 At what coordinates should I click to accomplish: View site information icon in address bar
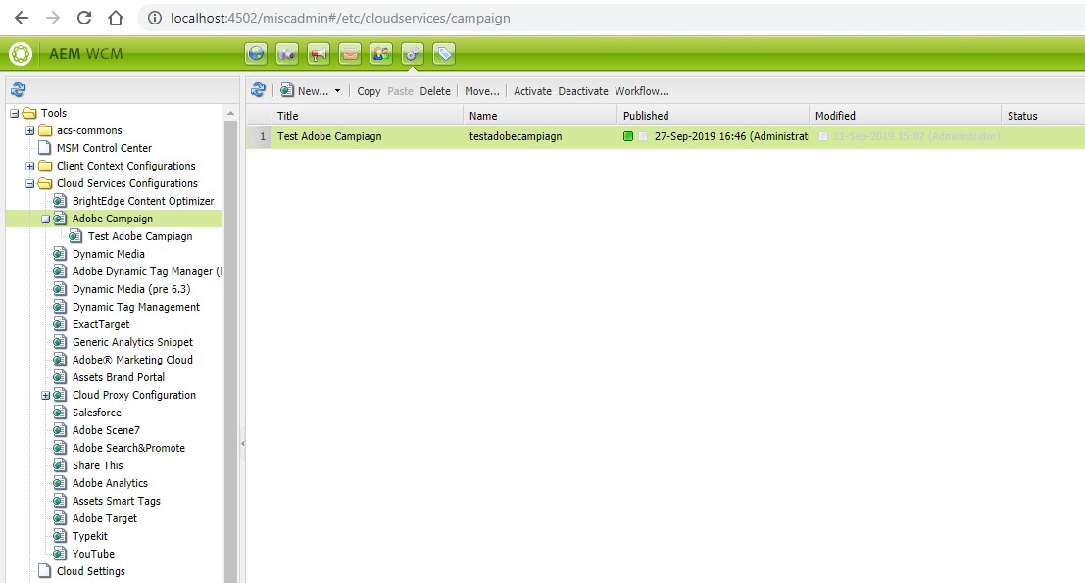click(155, 18)
